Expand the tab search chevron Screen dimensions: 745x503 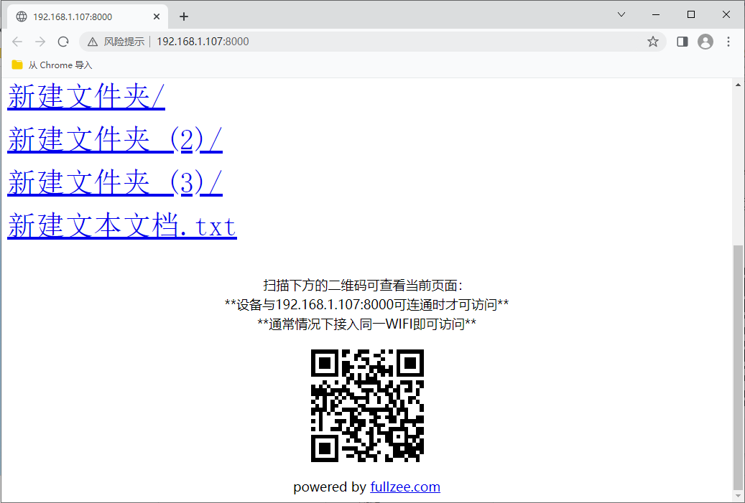(x=621, y=15)
